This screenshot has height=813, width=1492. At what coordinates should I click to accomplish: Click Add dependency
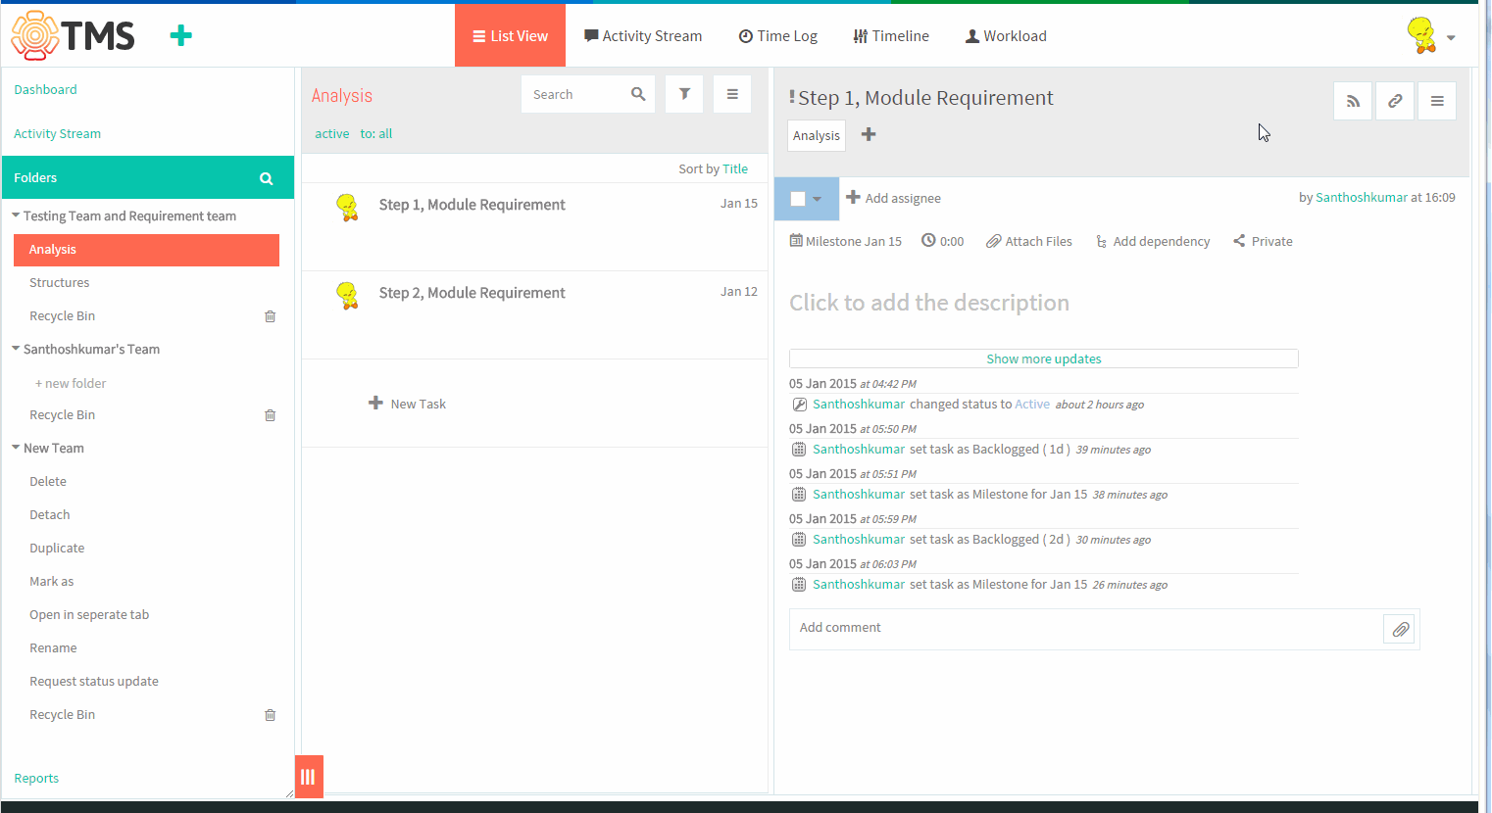tap(1153, 241)
